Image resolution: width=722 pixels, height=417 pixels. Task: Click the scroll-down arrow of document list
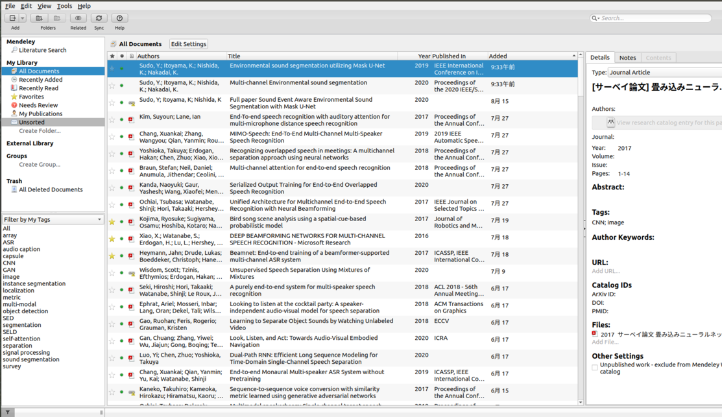(x=580, y=402)
